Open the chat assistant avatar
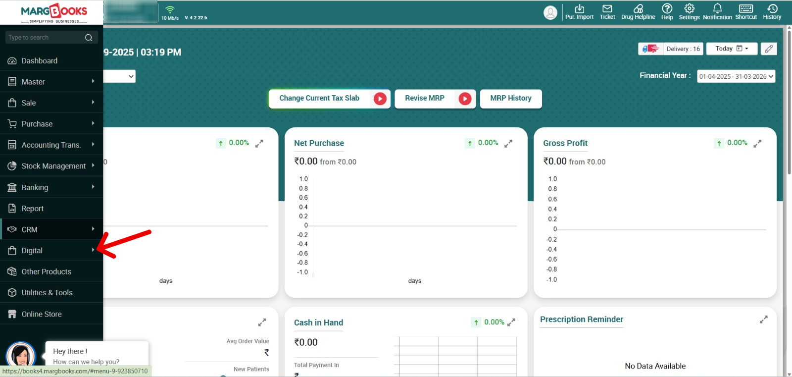Screen dimensions: 792x377 [x=21, y=356]
